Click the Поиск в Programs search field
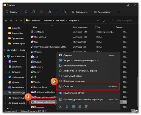 tap(123, 21)
